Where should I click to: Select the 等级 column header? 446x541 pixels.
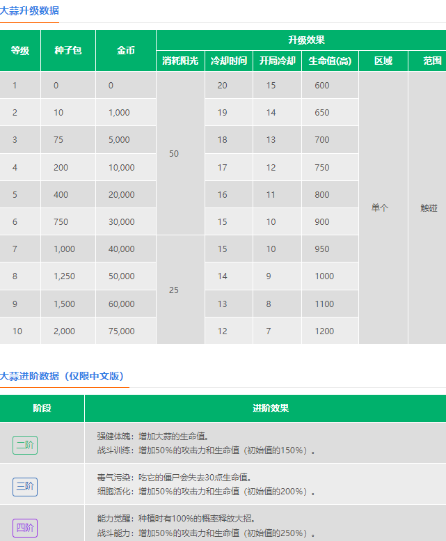pyautogui.click(x=20, y=51)
